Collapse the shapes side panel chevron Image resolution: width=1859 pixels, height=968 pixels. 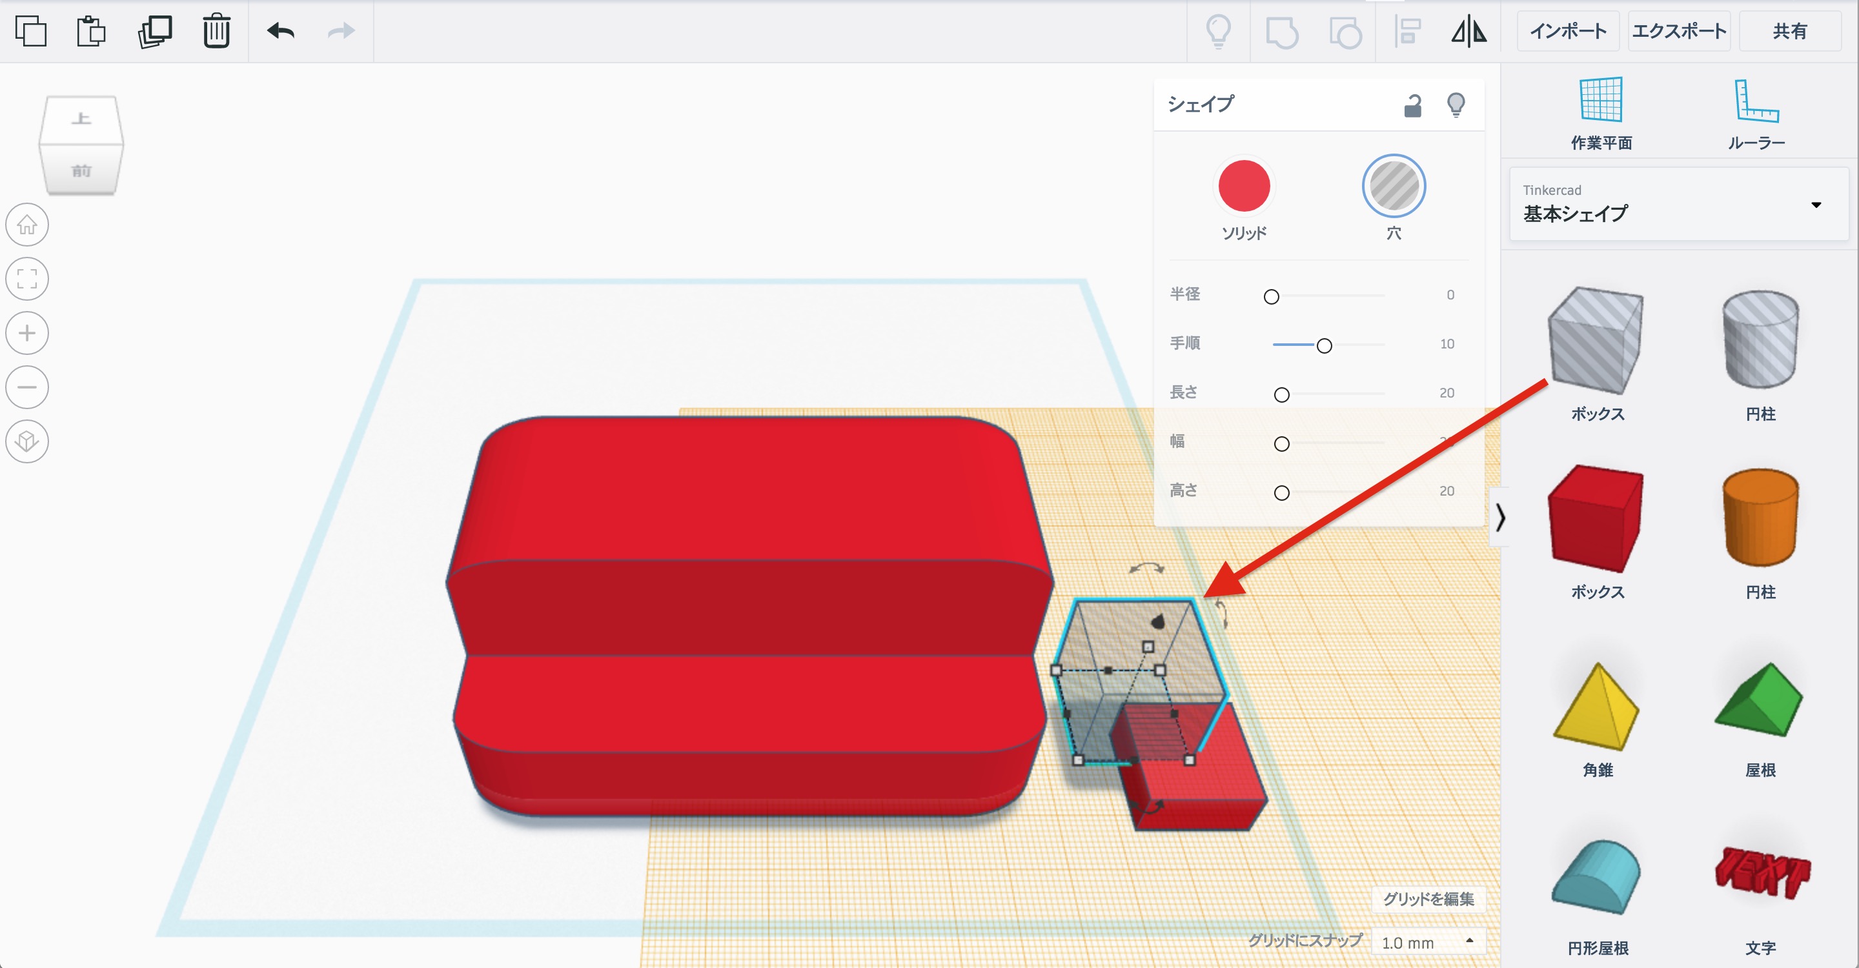(1500, 517)
